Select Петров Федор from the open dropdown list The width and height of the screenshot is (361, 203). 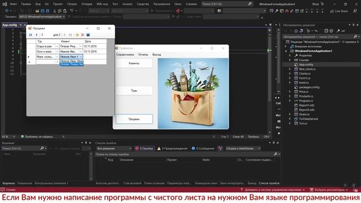click(x=72, y=64)
